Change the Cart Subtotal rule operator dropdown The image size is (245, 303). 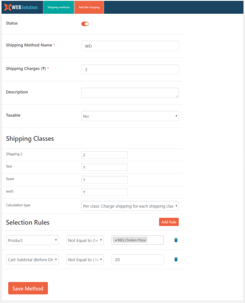(x=85, y=259)
